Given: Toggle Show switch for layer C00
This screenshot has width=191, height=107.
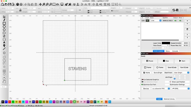Looking at the screenshot, I should click(x=180, y=21).
